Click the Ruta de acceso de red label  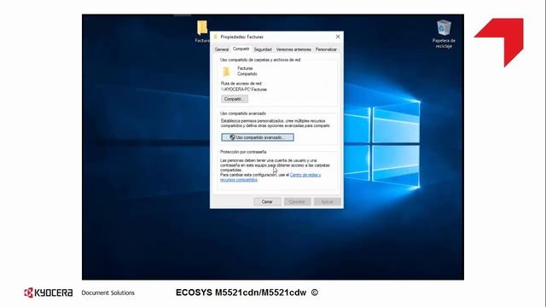click(241, 84)
